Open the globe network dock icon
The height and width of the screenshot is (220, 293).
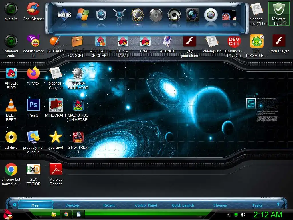pyautogui.click(x=138, y=15)
